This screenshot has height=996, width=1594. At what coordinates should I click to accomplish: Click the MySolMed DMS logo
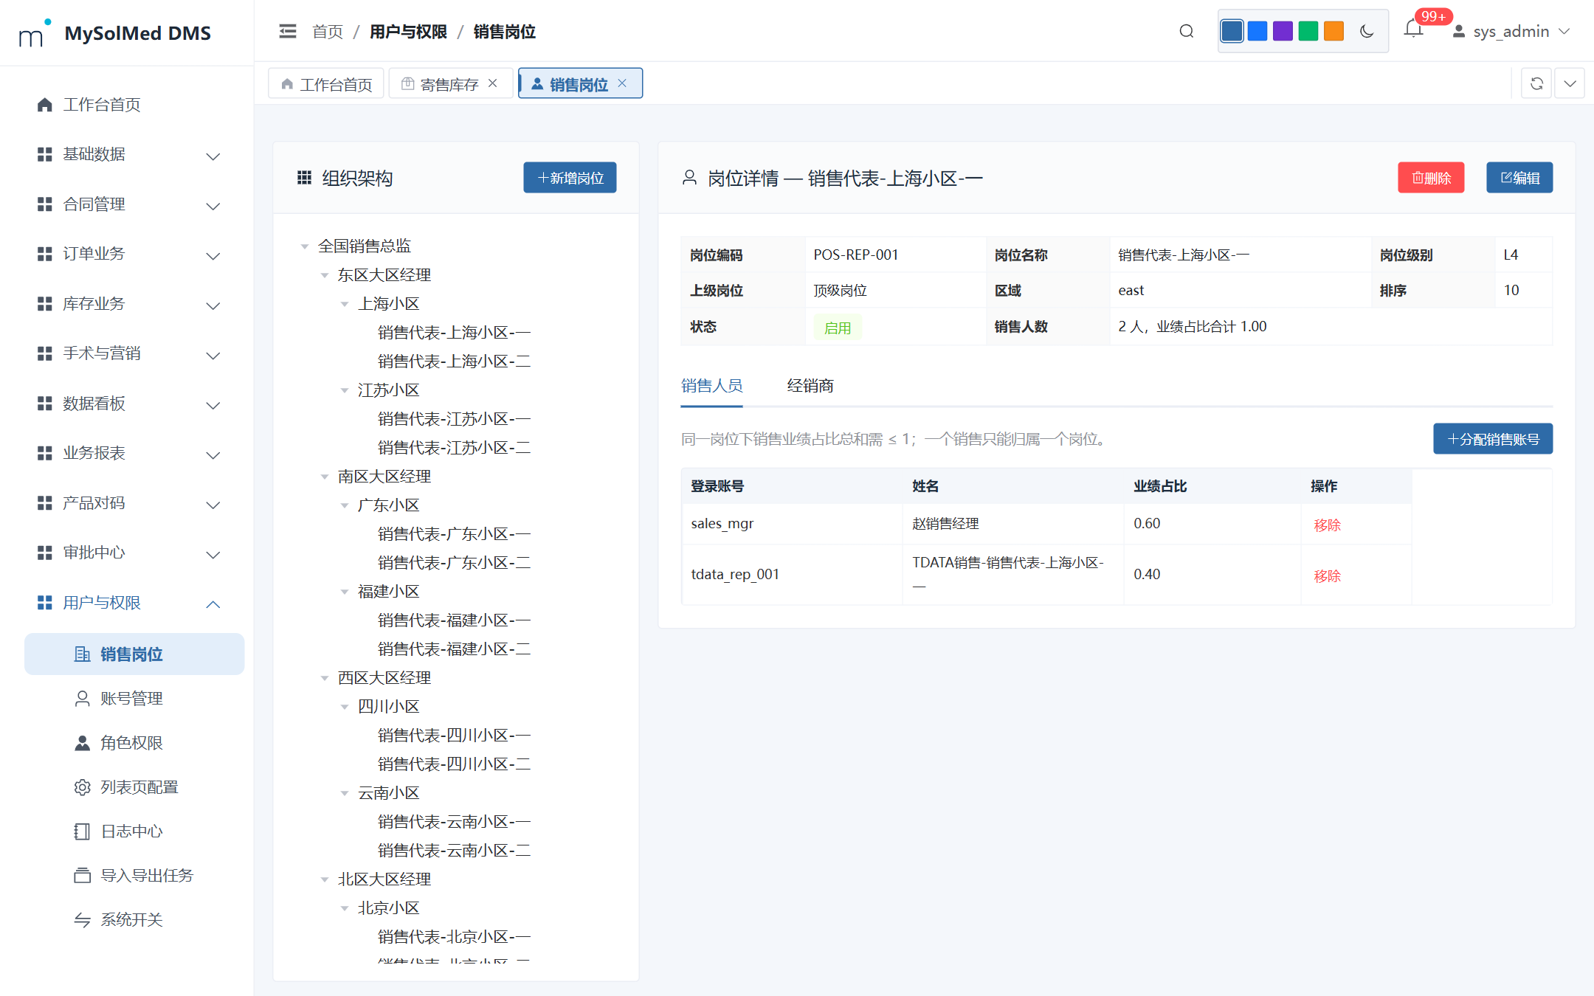115,32
